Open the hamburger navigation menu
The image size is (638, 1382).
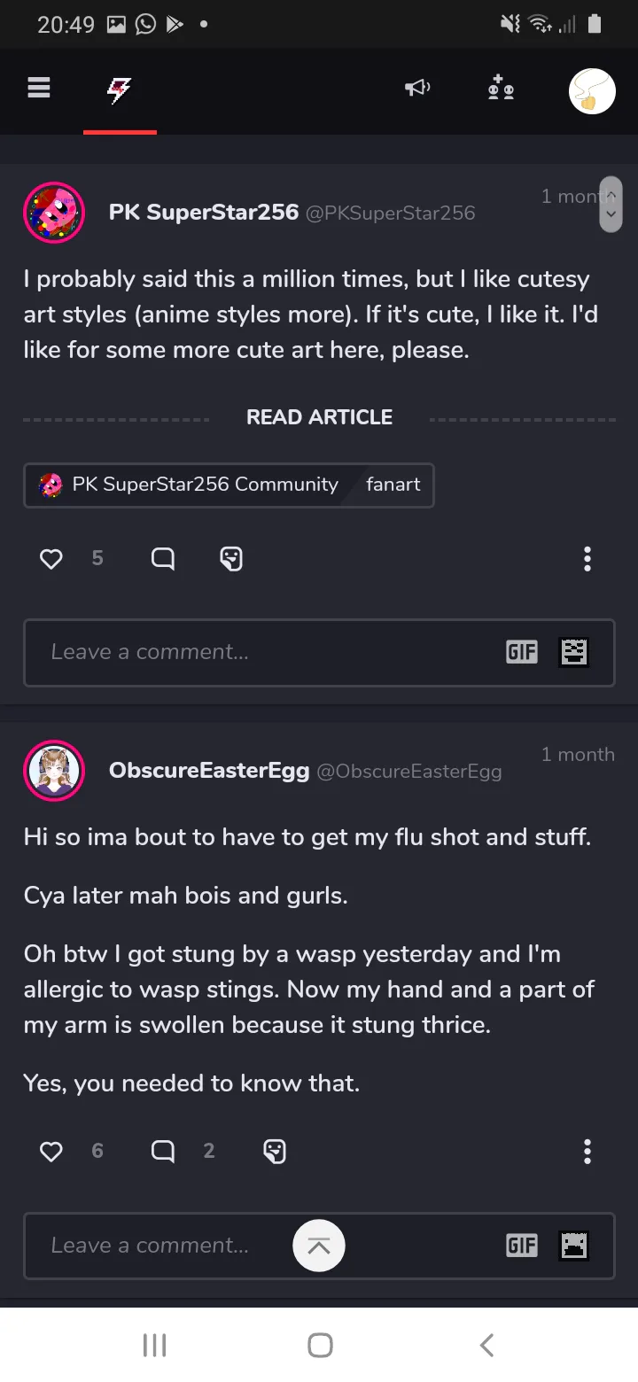(39, 88)
